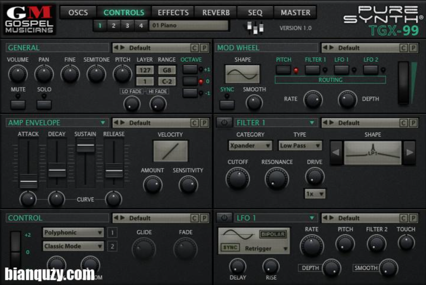Select layer 2 button
This screenshot has width=426, height=285.
click(x=114, y=26)
